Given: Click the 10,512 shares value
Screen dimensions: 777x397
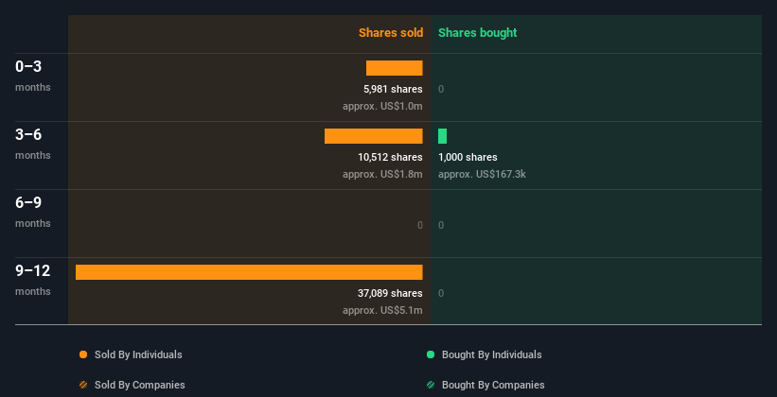Looking at the screenshot, I should click(391, 158).
